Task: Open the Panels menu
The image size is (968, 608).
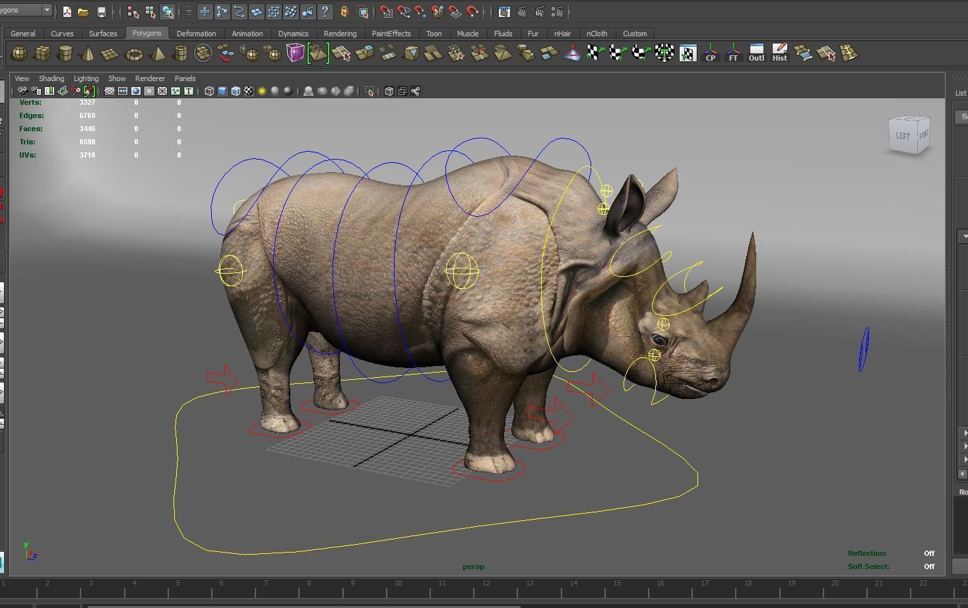Action: pos(185,78)
